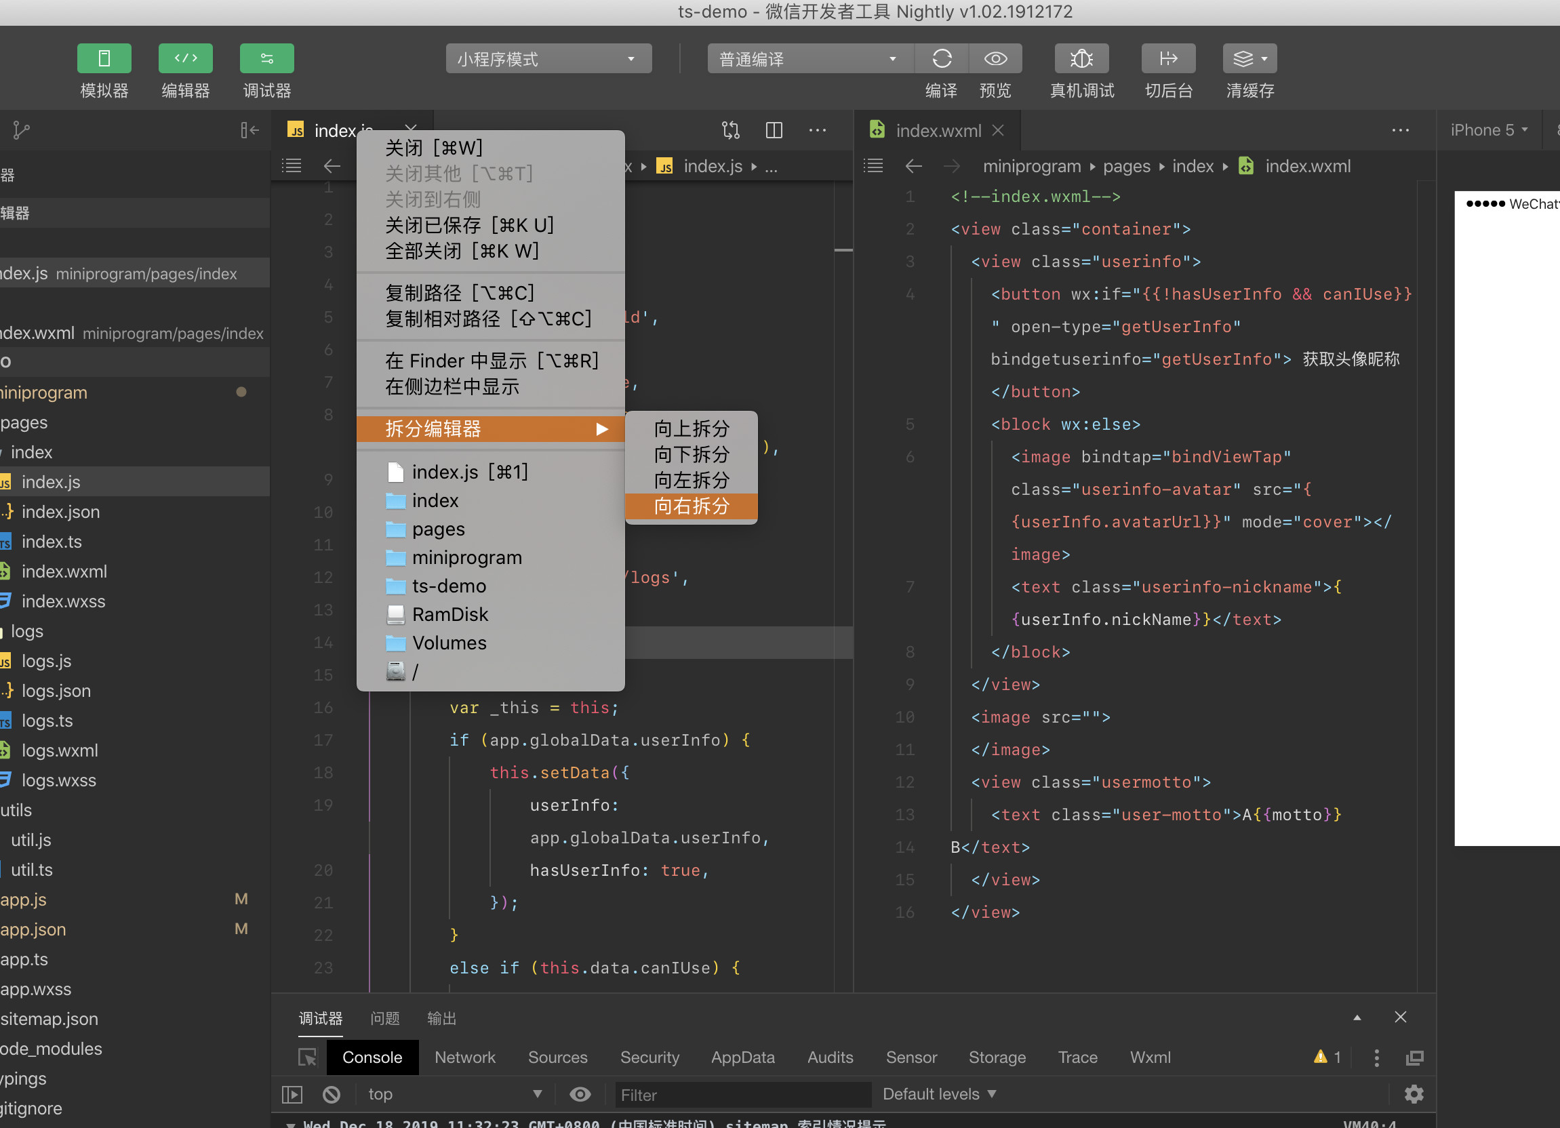Screen dimensions: 1560x1128
Task: Toggle the 编辑器 editor panel button
Action: click(x=186, y=58)
